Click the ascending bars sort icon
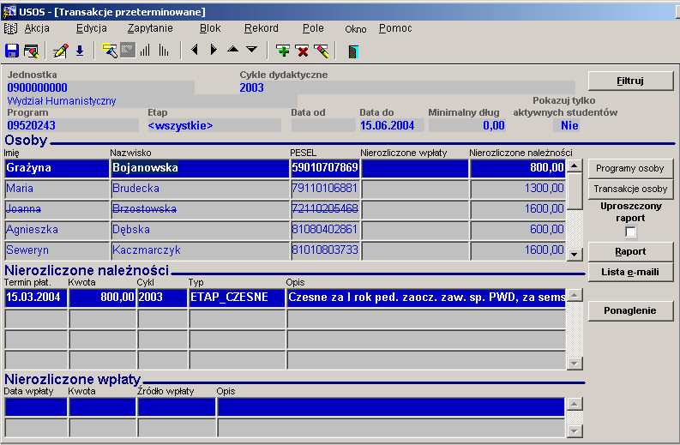Viewport: 680px width, 445px height. 145,51
